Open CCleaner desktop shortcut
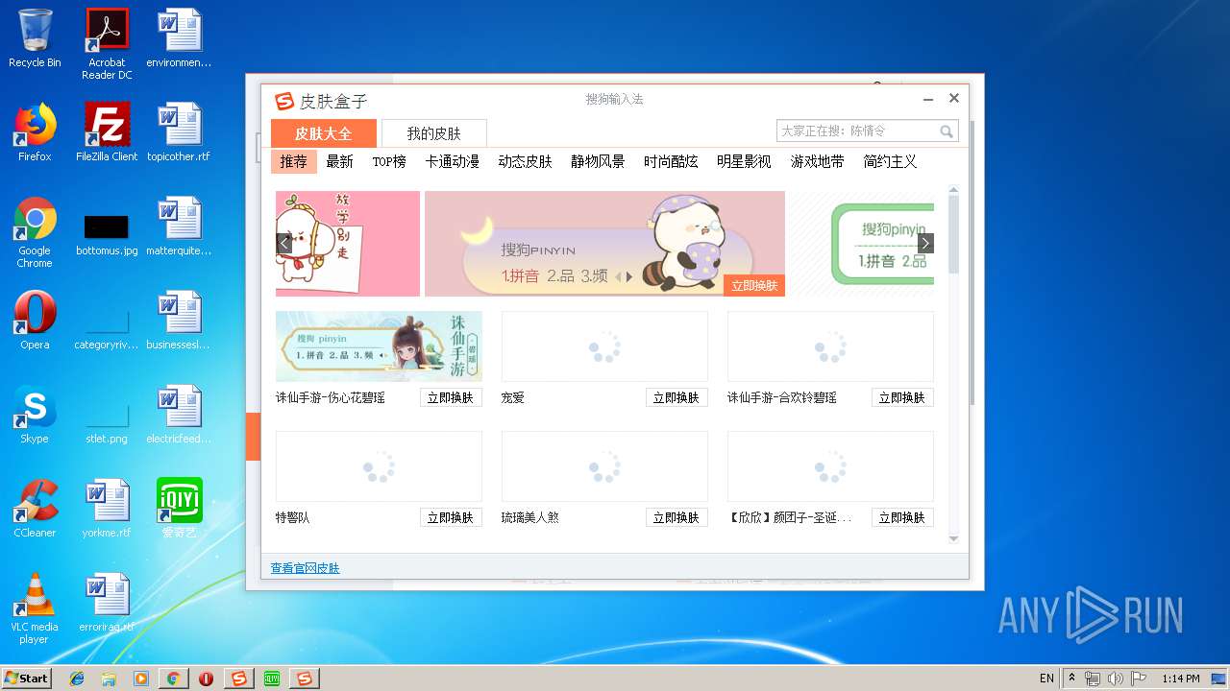Viewport: 1230px width, 691px height. (x=35, y=509)
